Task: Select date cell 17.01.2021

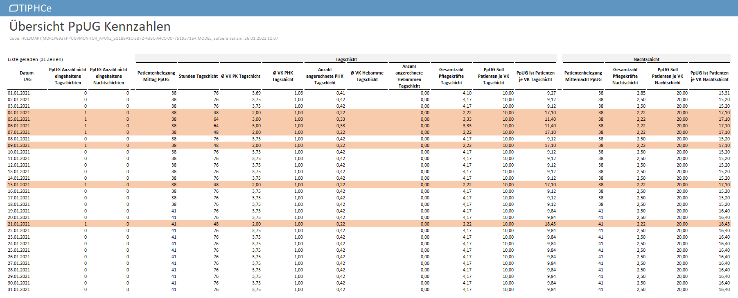Action: click(x=19, y=198)
